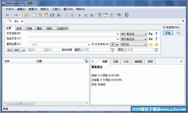Toggle the 晚于 date button
188x113 pixels.
point(78,50)
